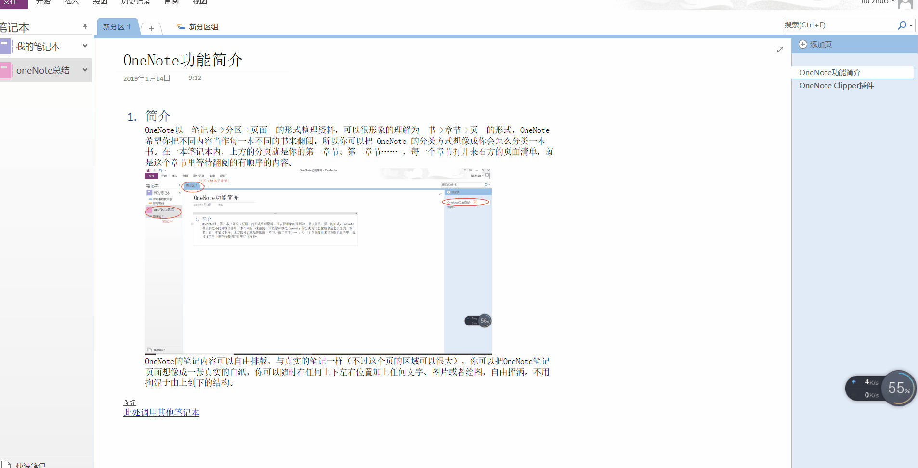Screen dimensions: 918x468
Task: Click the embedded OneNote screenshot image
Action: (x=318, y=261)
